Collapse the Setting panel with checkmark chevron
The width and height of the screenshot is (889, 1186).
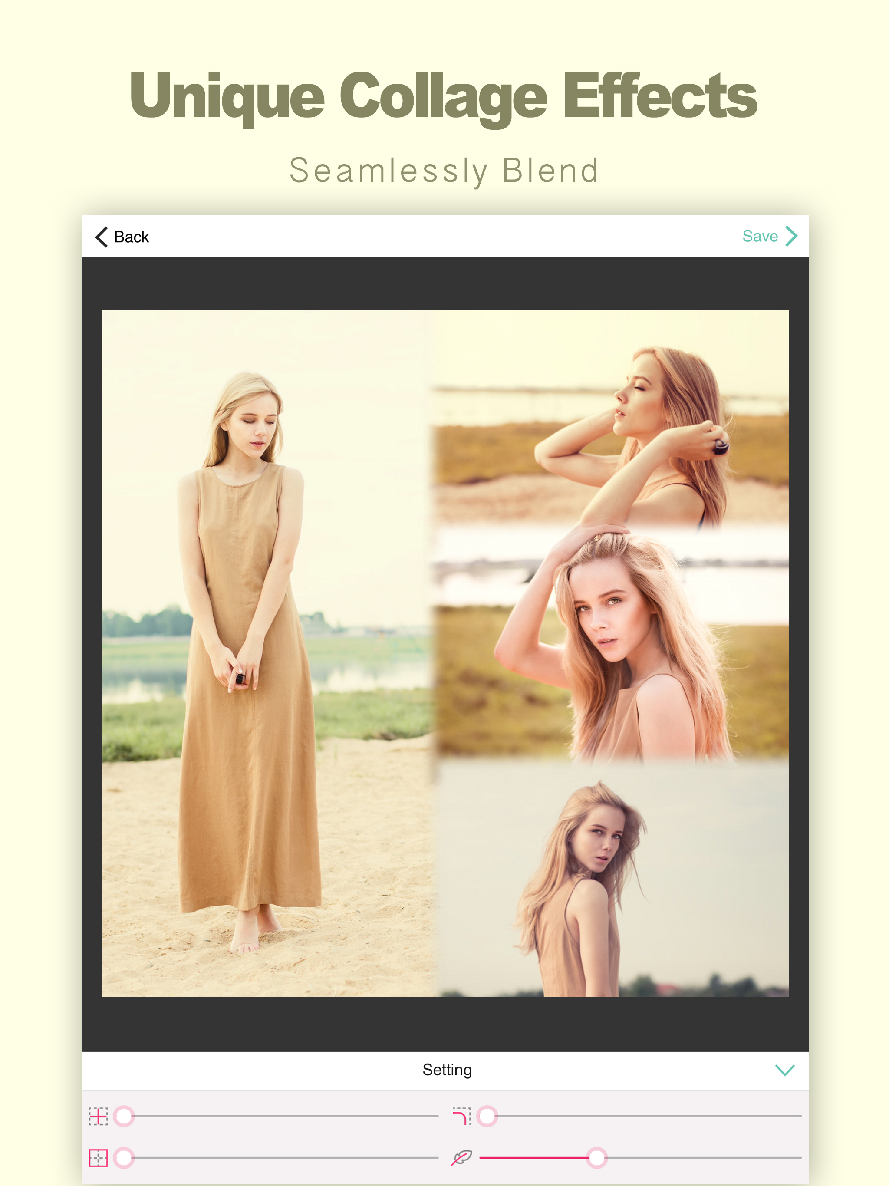click(784, 1070)
